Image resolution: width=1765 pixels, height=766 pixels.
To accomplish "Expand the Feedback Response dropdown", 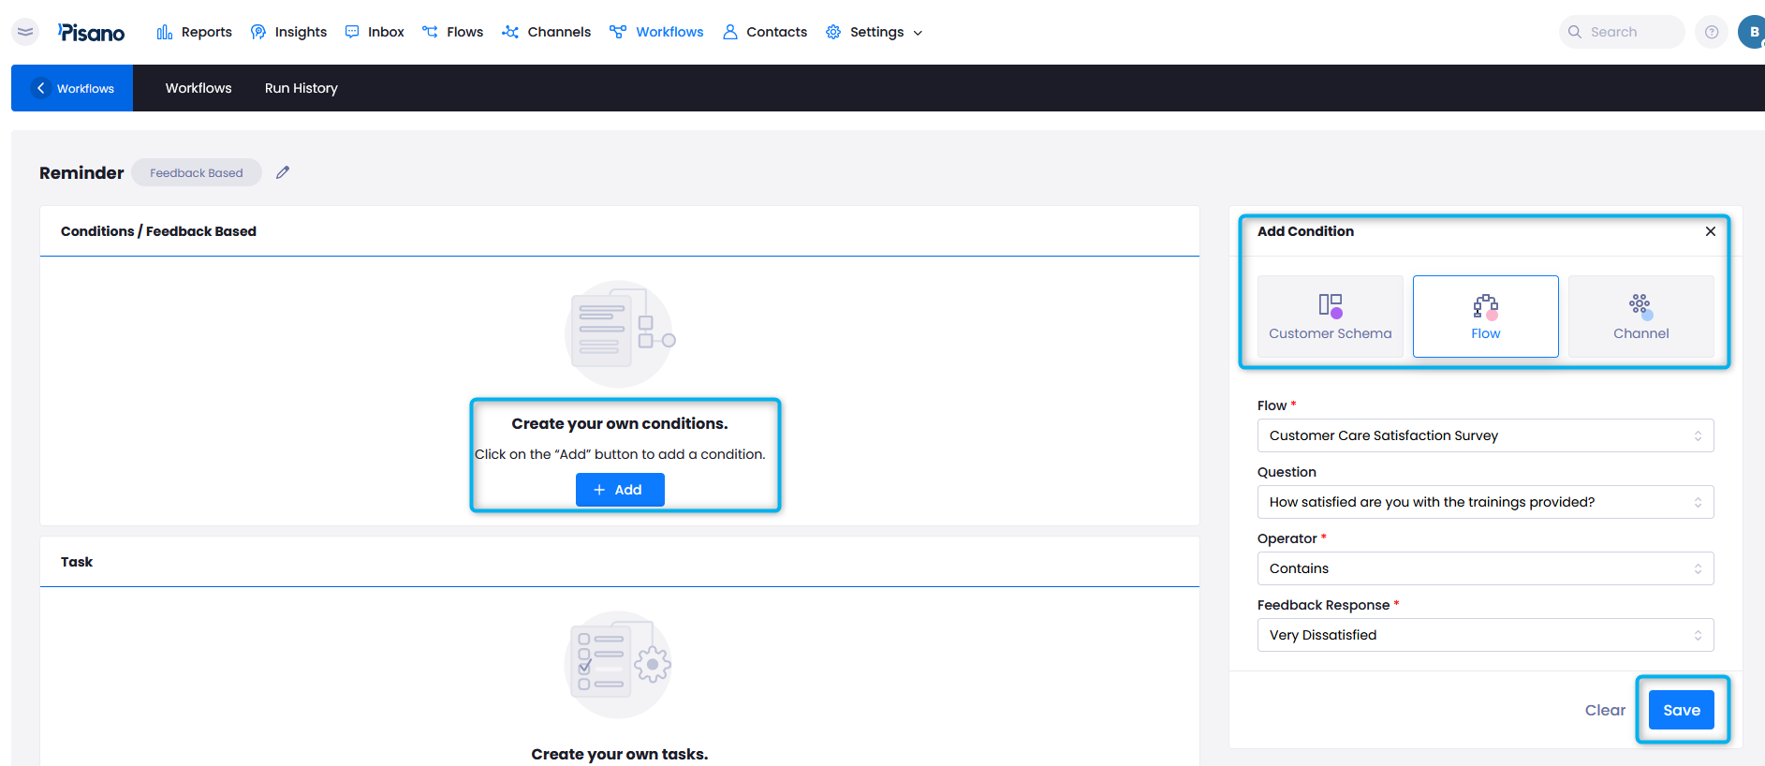I will pos(1485,635).
